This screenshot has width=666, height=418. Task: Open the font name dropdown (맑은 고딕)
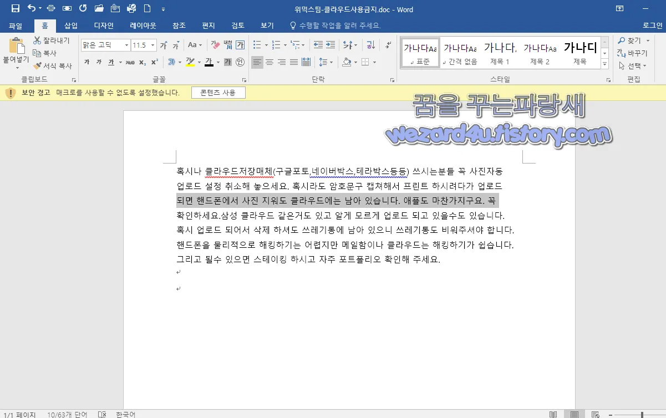127,45
